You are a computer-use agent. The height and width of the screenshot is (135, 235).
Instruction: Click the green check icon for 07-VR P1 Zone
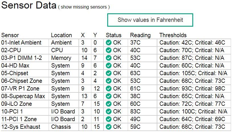point(109,89)
